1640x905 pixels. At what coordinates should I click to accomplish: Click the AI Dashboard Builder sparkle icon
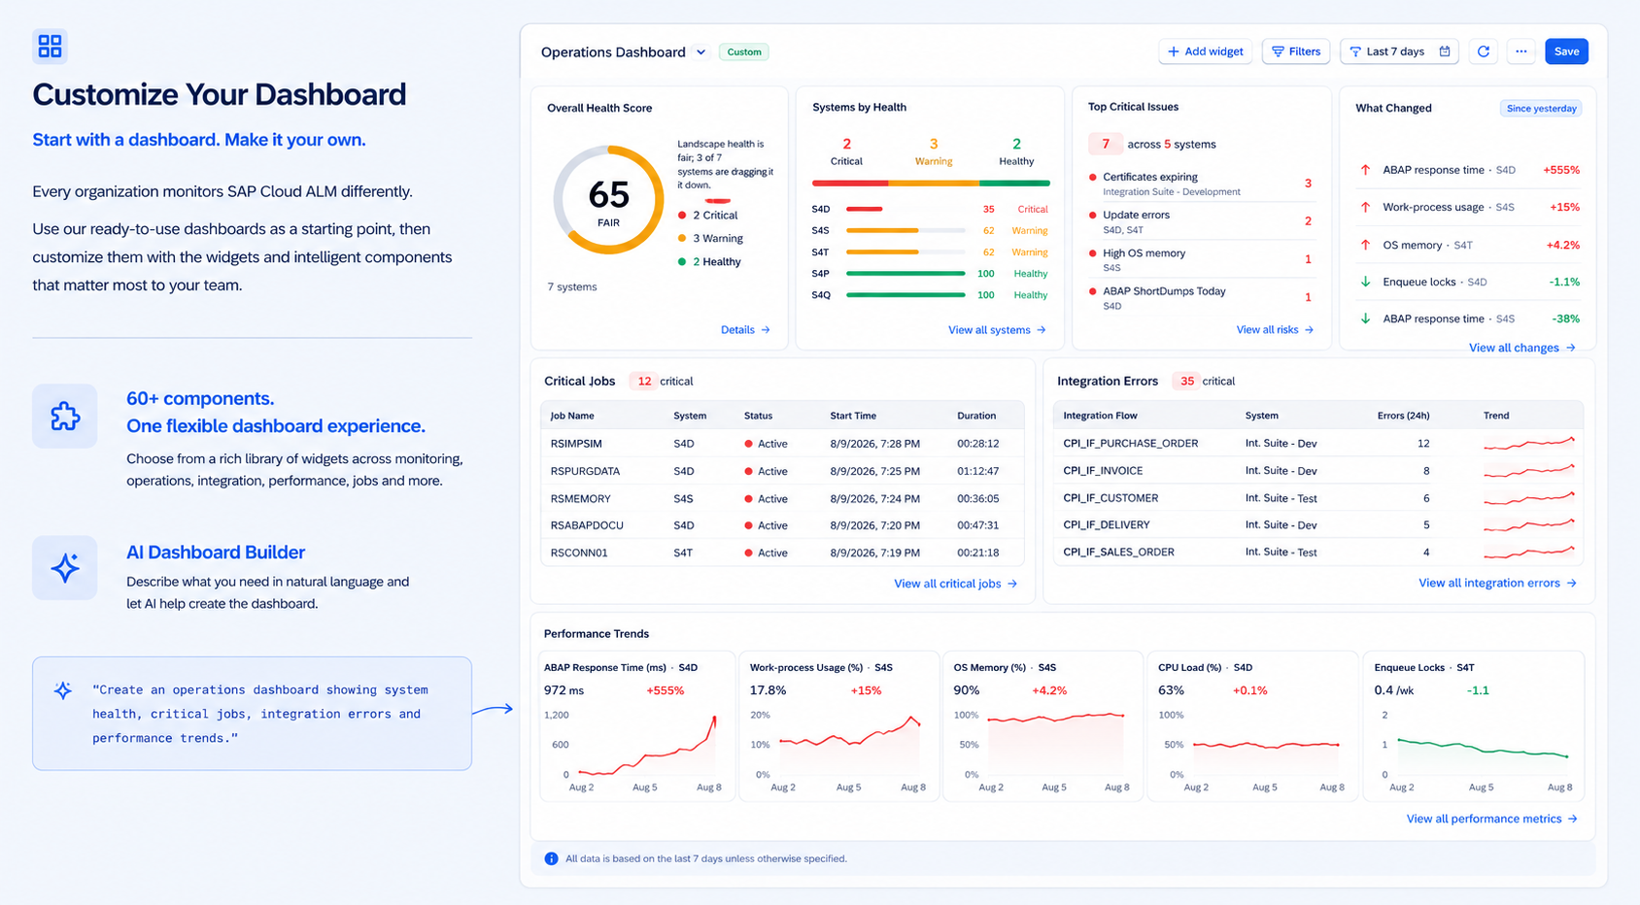(x=65, y=567)
